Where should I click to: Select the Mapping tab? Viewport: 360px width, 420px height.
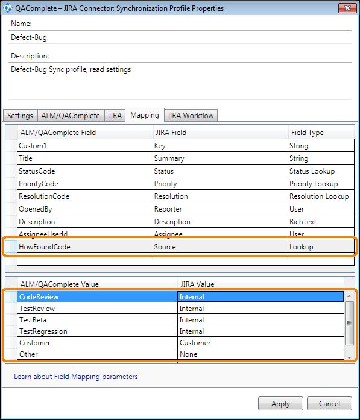tap(145, 115)
